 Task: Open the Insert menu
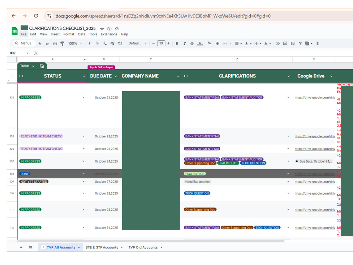click(x=55, y=34)
